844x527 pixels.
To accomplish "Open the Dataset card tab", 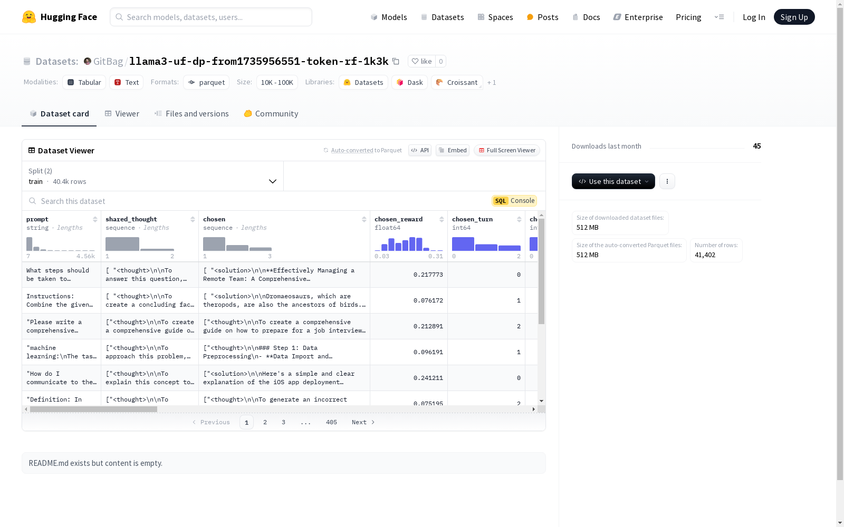I will click(59, 114).
